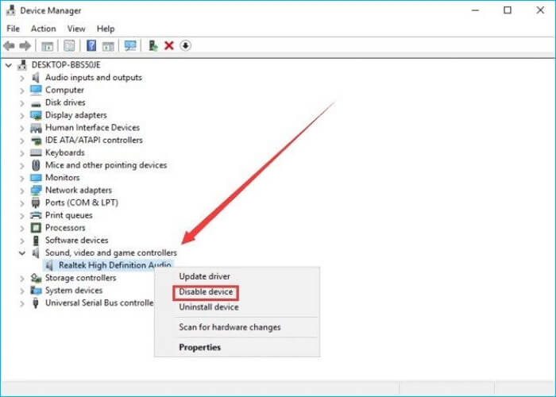The height and width of the screenshot is (397, 556).
Task: Click the Keyboards category icon
Action: (x=36, y=152)
